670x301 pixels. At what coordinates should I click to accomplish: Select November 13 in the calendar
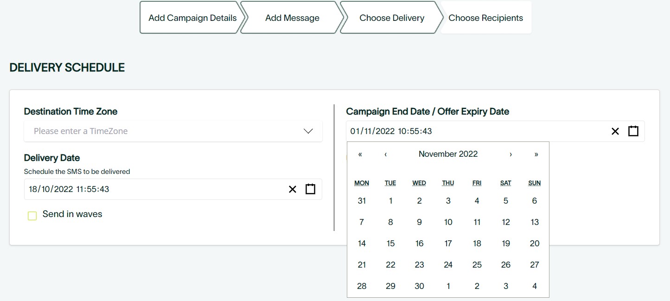tap(535, 222)
